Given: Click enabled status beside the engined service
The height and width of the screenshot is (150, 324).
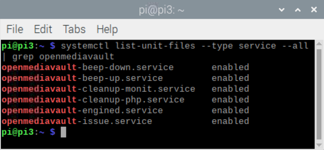Looking at the screenshot, I should click(230, 110).
